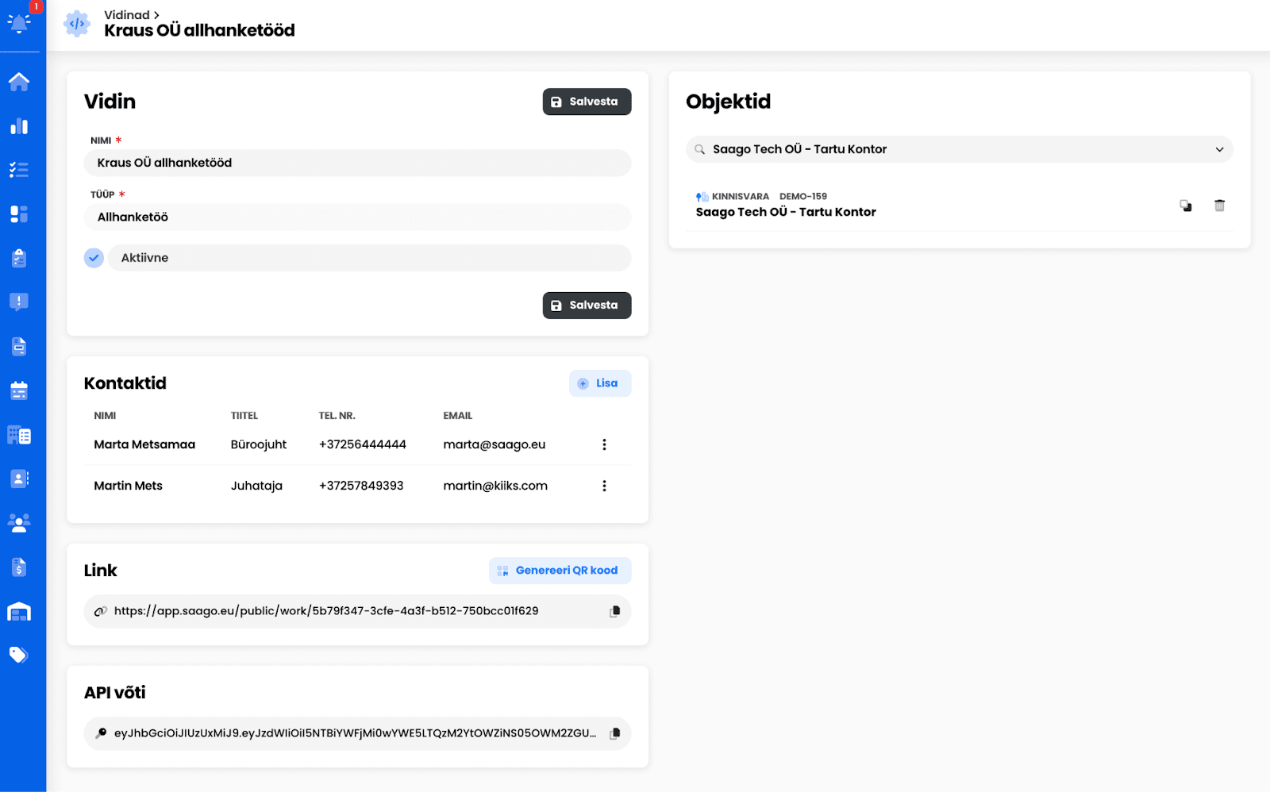Click the bottom Salvesta button
This screenshot has width=1270, height=792.
point(587,306)
